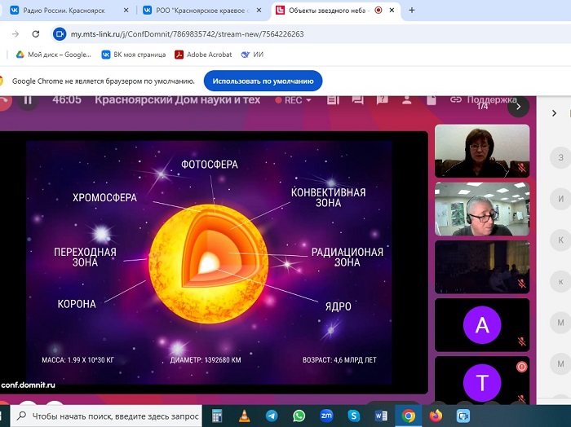Open Telegram from the taskbar
The height and width of the screenshot is (427, 571).
[x=272, y=416]
